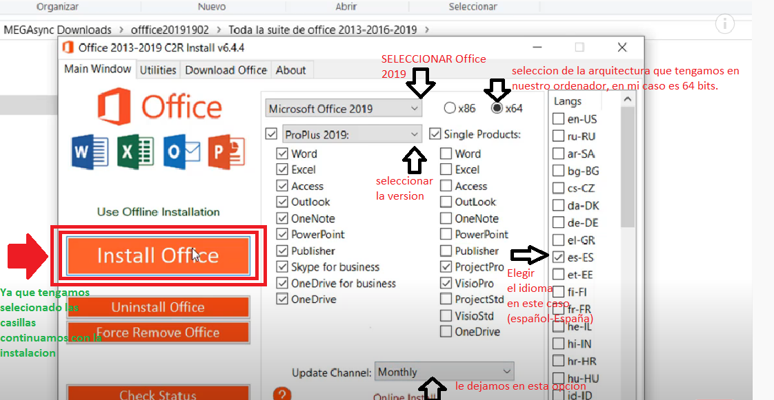Check Excel under Single Products

pyautogui.click(x=446, y=169)
